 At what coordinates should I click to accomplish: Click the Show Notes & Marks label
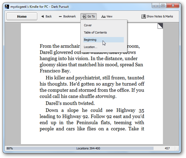coord(160,16)
